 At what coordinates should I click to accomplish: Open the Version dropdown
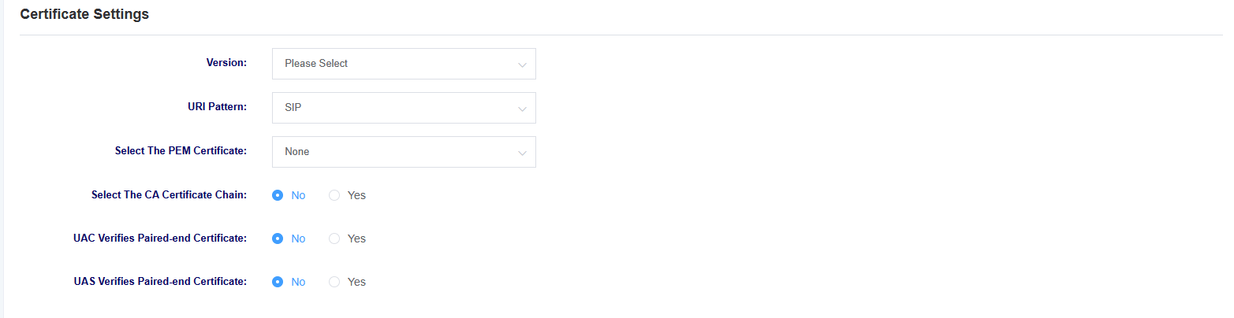404,64
